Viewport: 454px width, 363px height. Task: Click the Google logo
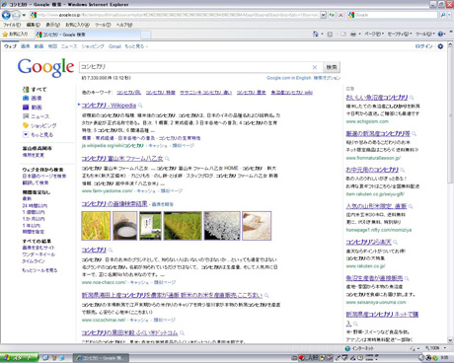45,68
